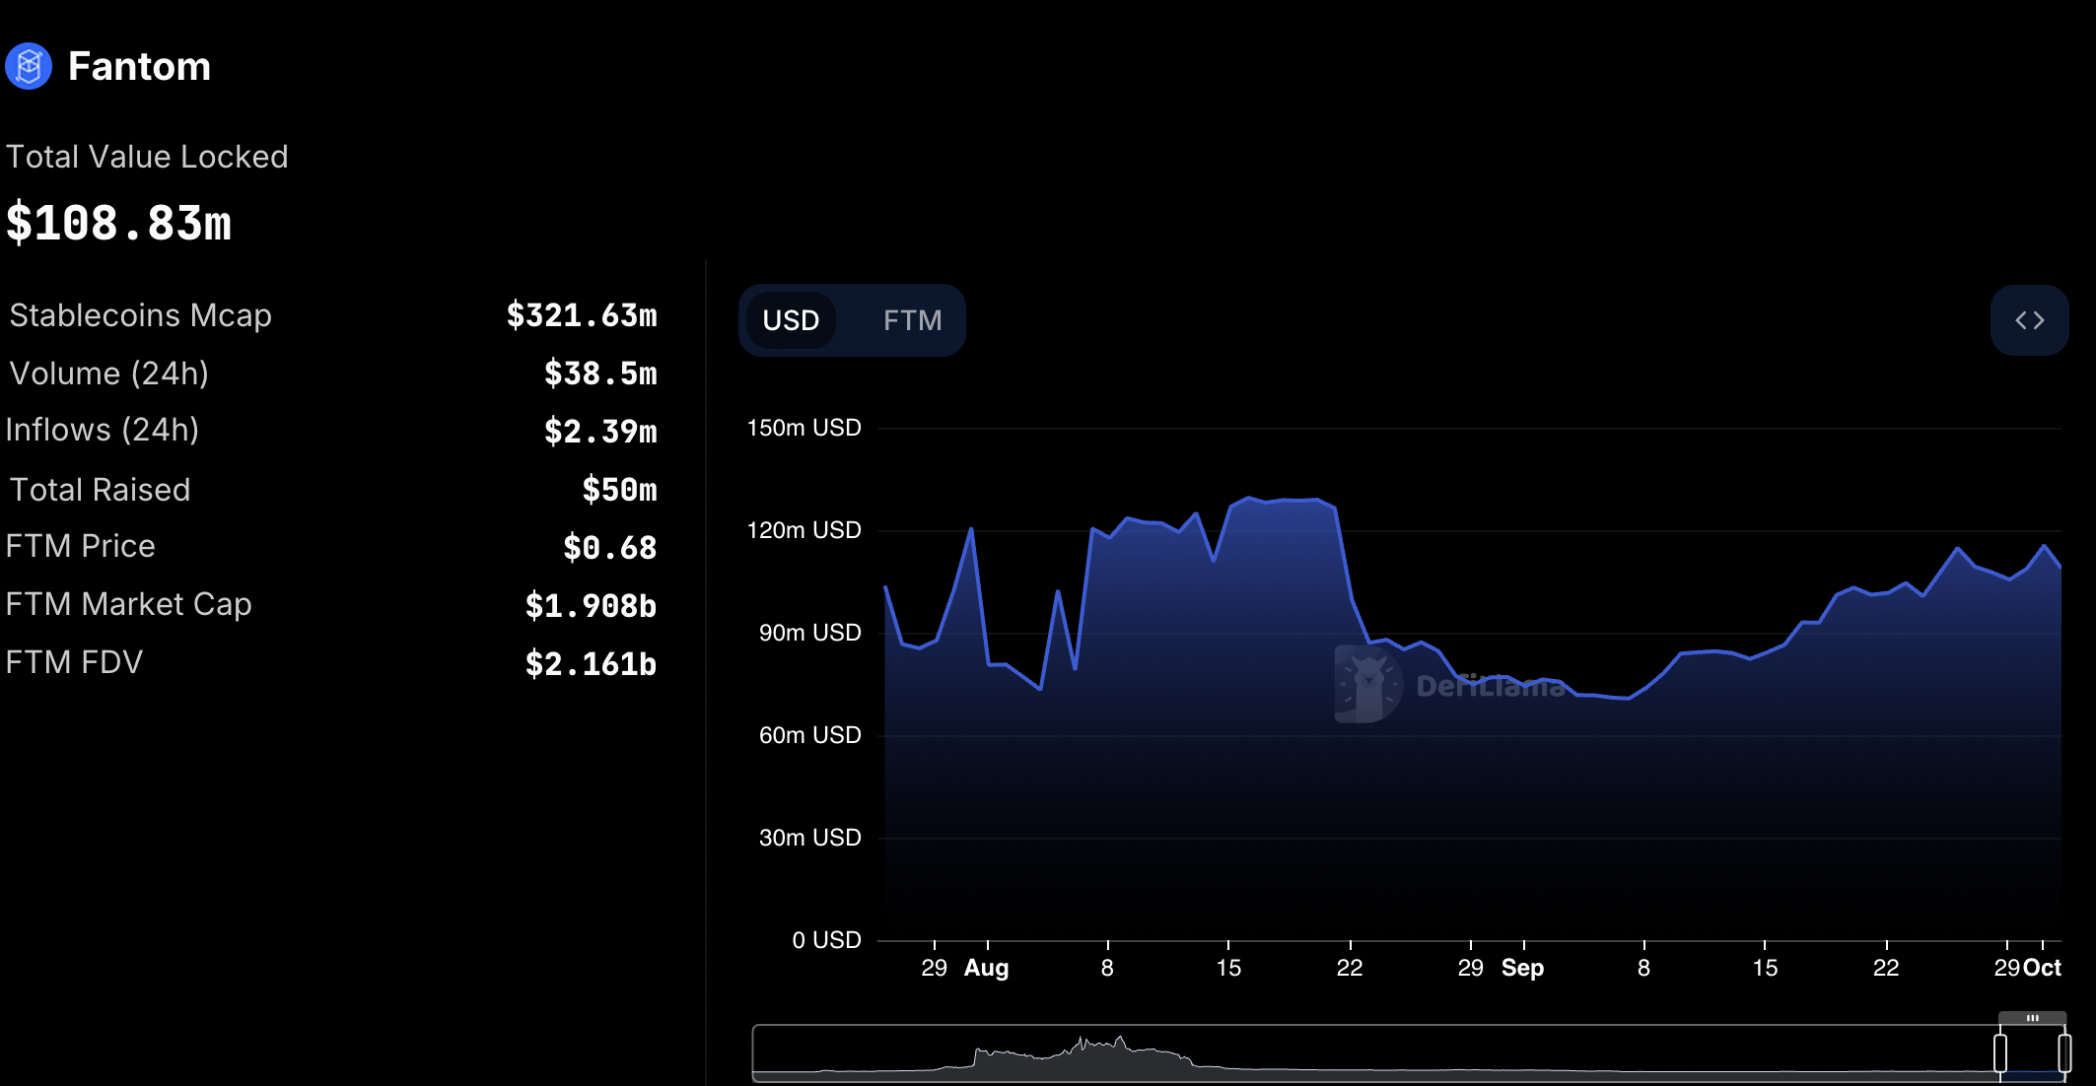Select the Volume (24h) stat label
This screenshot has height=1086, width=2096.
pos(108,373)
